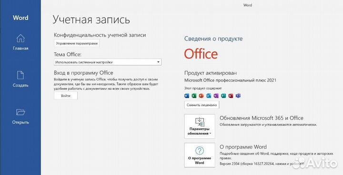Click the OneNote app icon under product contents
Screen dimensions: 343x175
click(x=216, y=96)
